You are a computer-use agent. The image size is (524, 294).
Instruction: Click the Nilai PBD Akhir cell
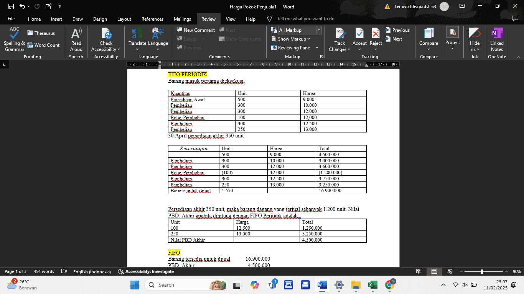[x=201, y=240]
